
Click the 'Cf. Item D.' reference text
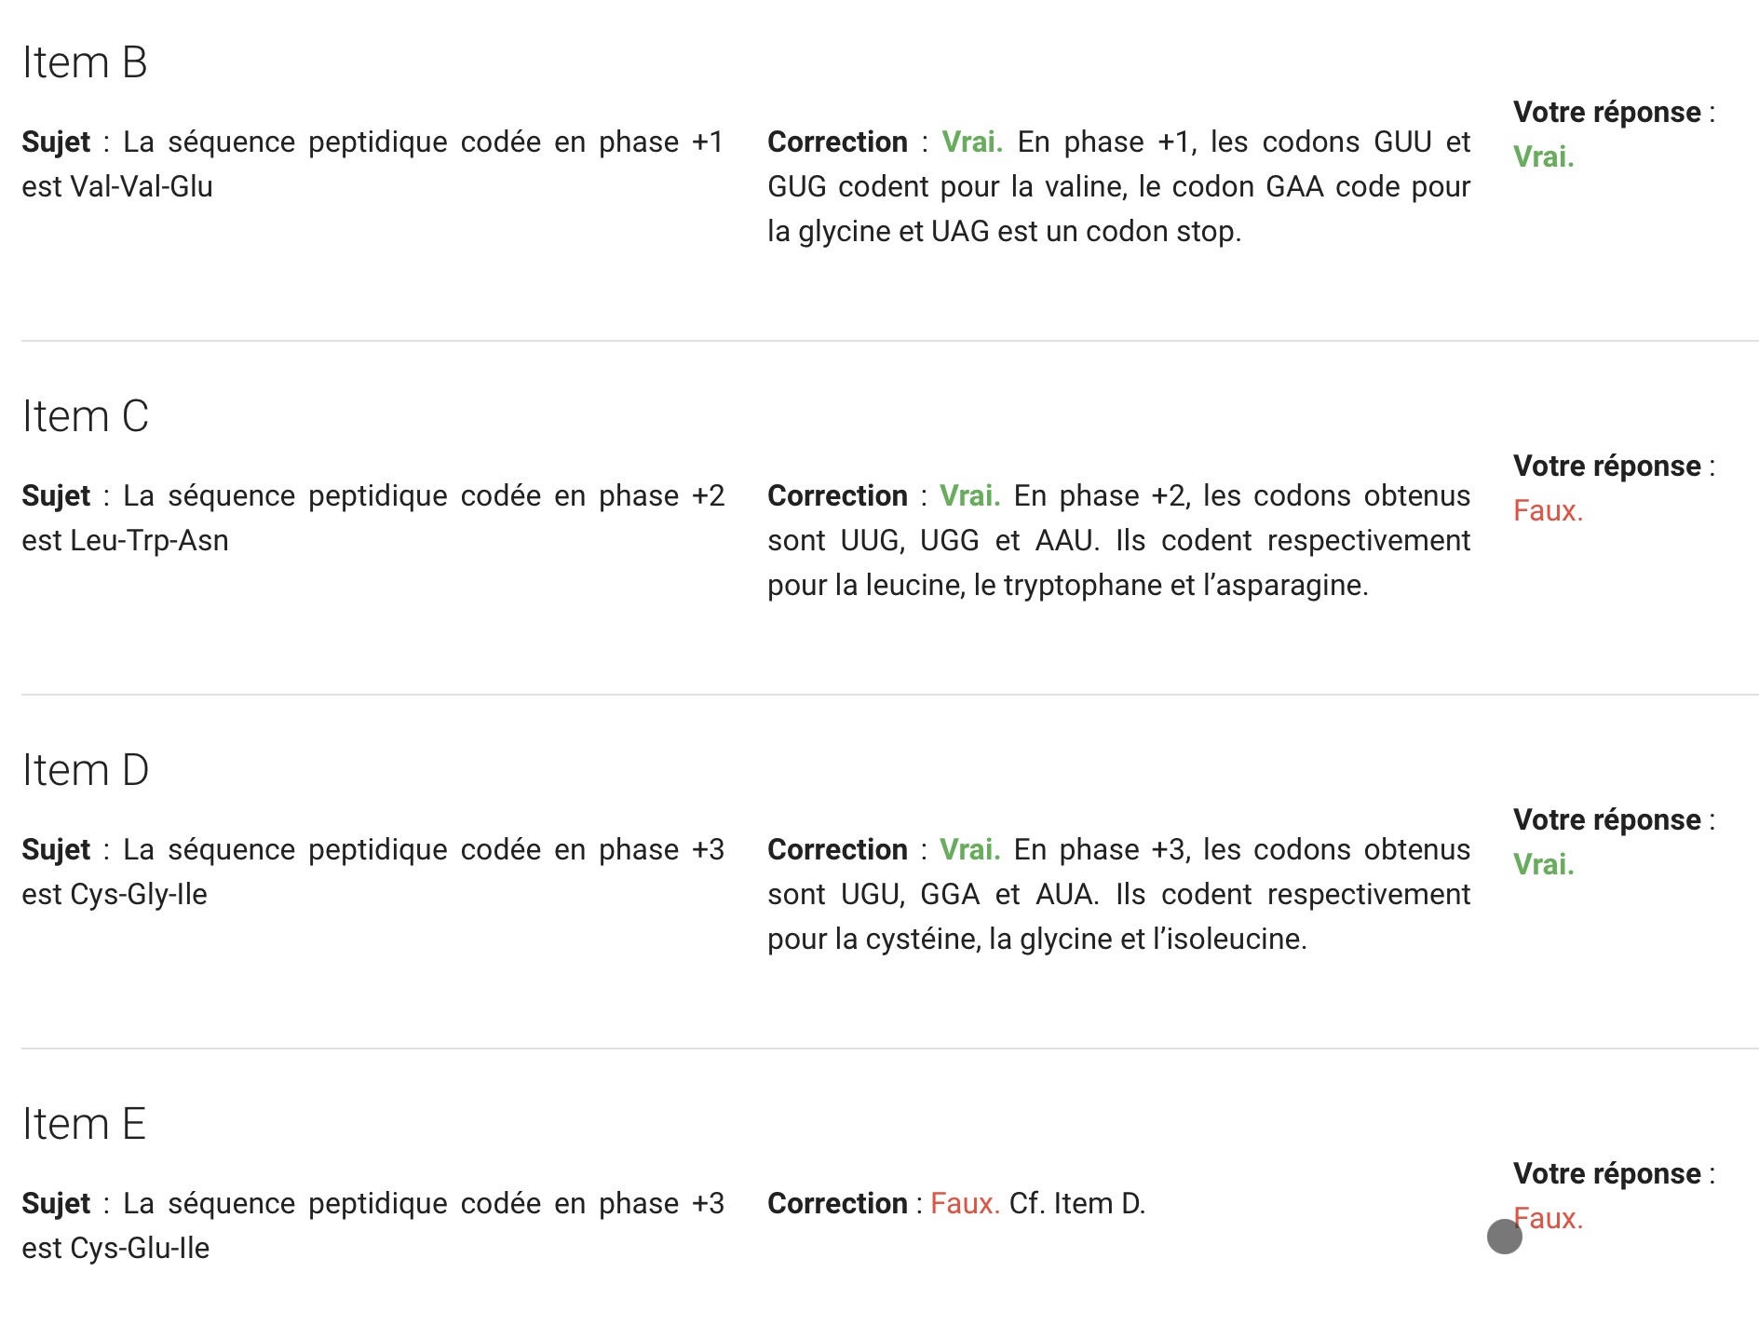[x=1077, y=1203]
